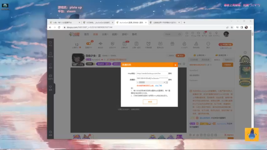Expand the 视频 dropdown menu

(115, 34)
